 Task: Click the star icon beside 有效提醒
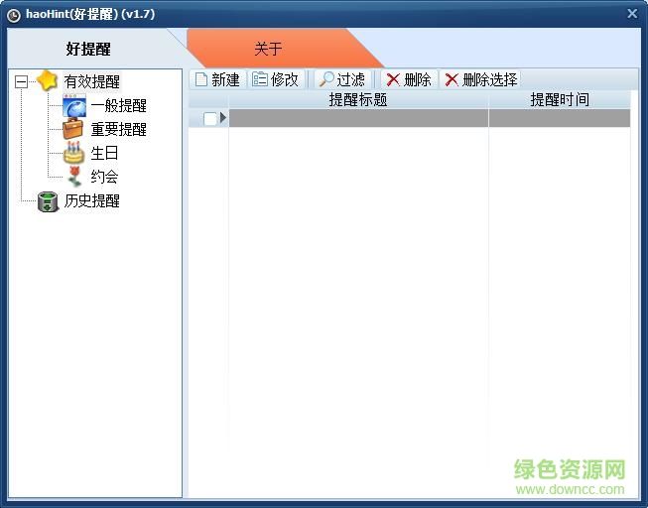click(x=48, y=81)
